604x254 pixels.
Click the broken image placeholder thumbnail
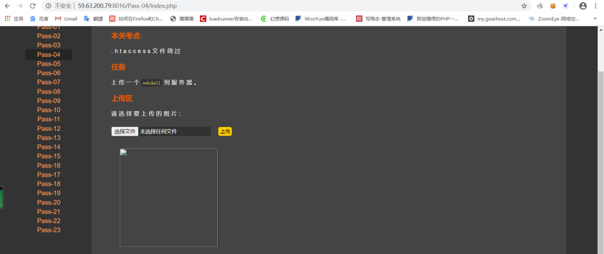coord(169,198)
